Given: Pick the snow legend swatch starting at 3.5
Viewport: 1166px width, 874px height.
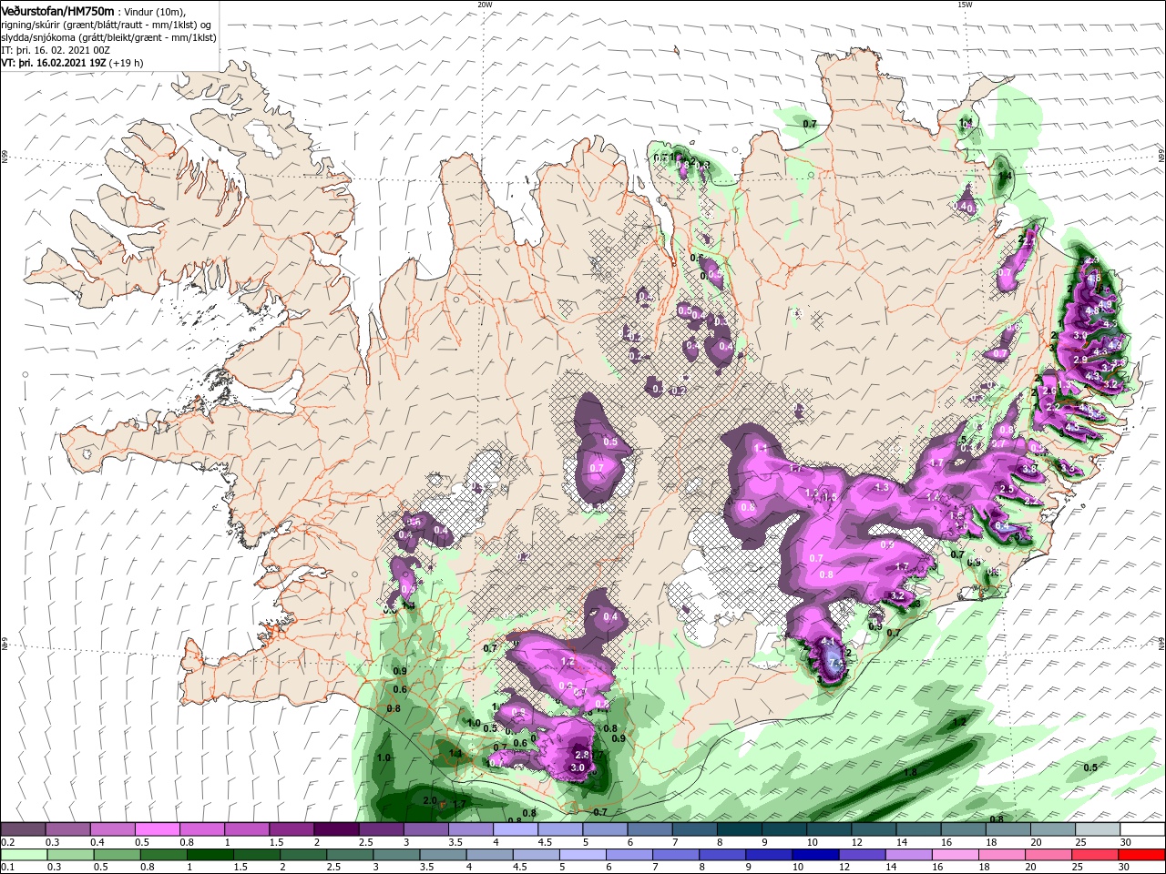Looking at the screenshot, I should tap(469, 829).
